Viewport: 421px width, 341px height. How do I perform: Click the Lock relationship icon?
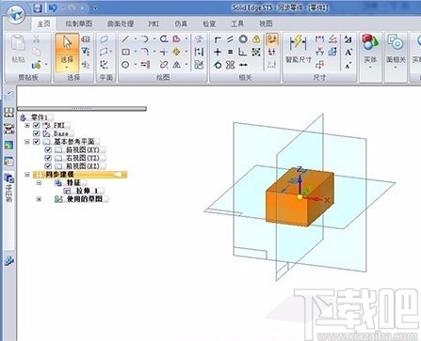pos(256,39)
